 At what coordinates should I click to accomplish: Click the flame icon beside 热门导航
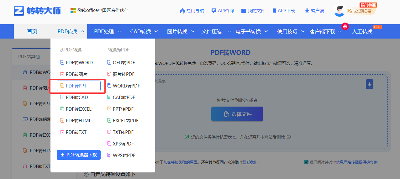[182, 11]
